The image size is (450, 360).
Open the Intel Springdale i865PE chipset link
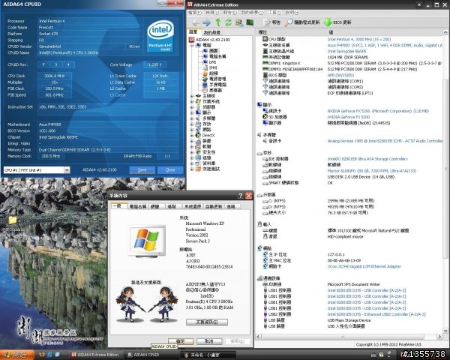[x=347, y=52]
